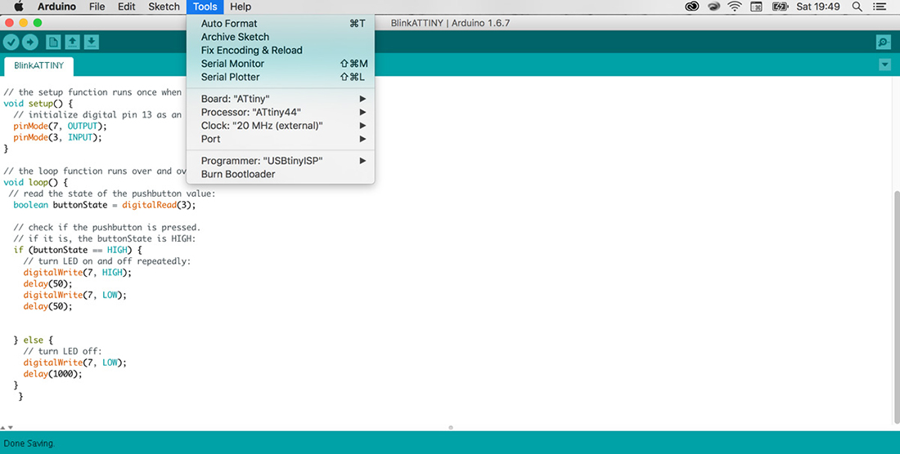Click the line "pinMode(3, INPUT);"
This screenshot has width=900, height=454.
tap(57, 137)
